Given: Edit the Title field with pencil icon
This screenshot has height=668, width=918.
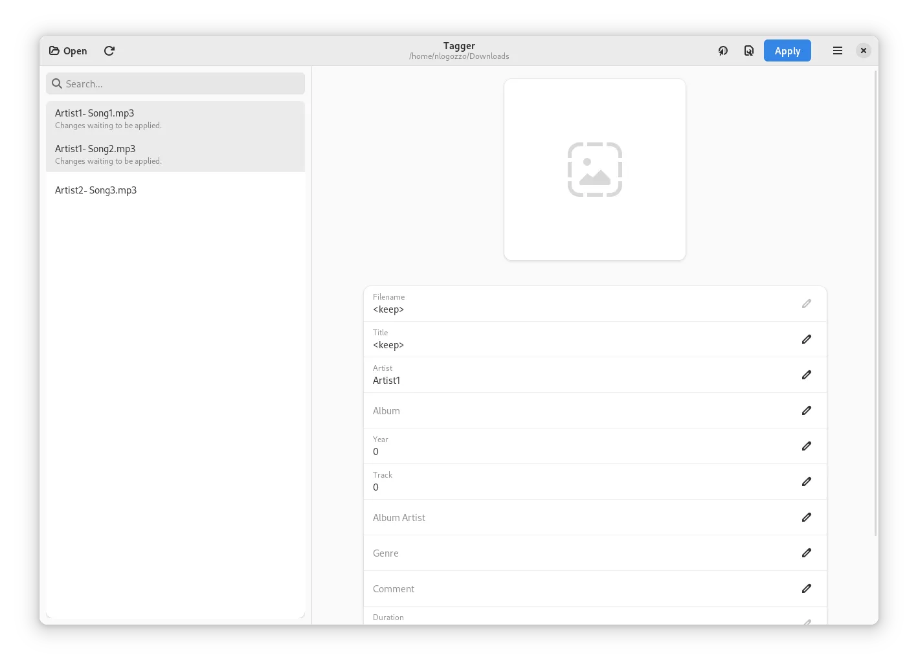Looking at the screenshot, I should 806,339.
